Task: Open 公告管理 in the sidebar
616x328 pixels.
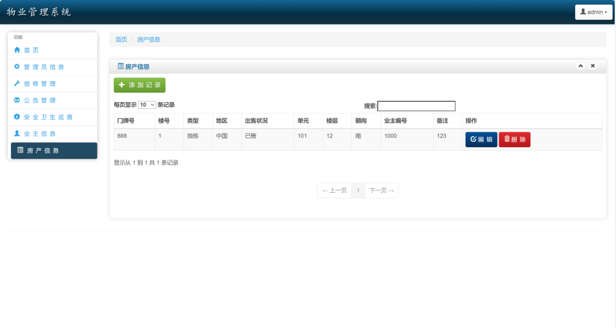Action: tap(53, 100)
